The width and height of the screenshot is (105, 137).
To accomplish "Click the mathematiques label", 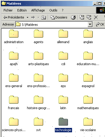I will [88, 108].
